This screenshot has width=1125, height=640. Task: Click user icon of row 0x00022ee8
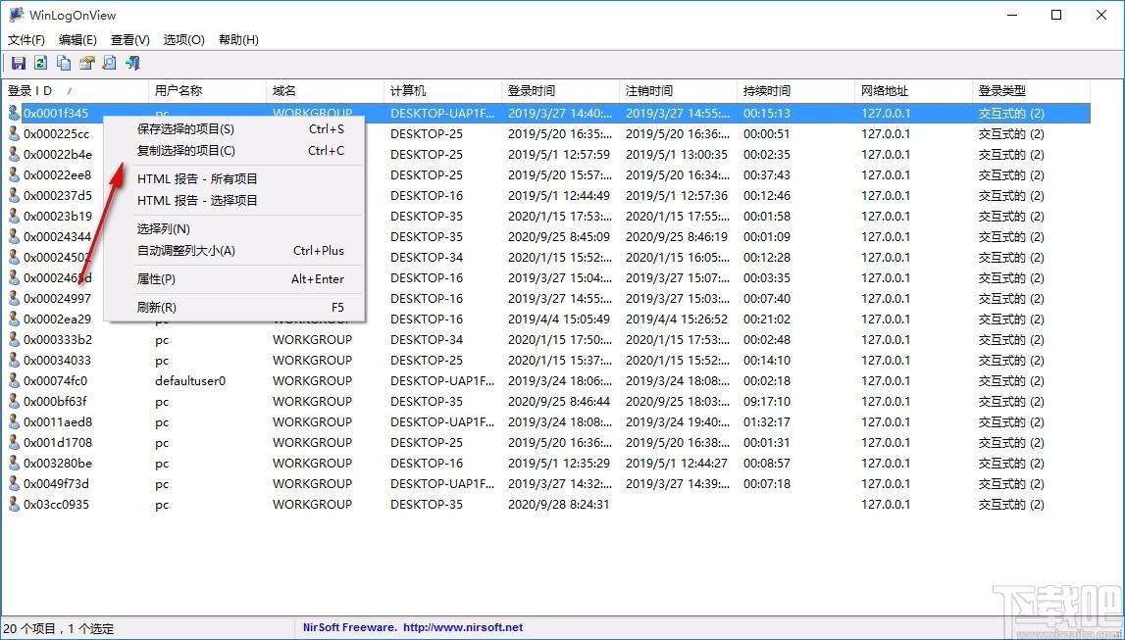tap(14, 174)
